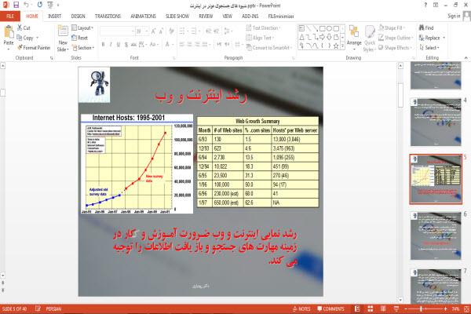Open the REVIEW tab

pyautogui.click(x=206, y=16)
